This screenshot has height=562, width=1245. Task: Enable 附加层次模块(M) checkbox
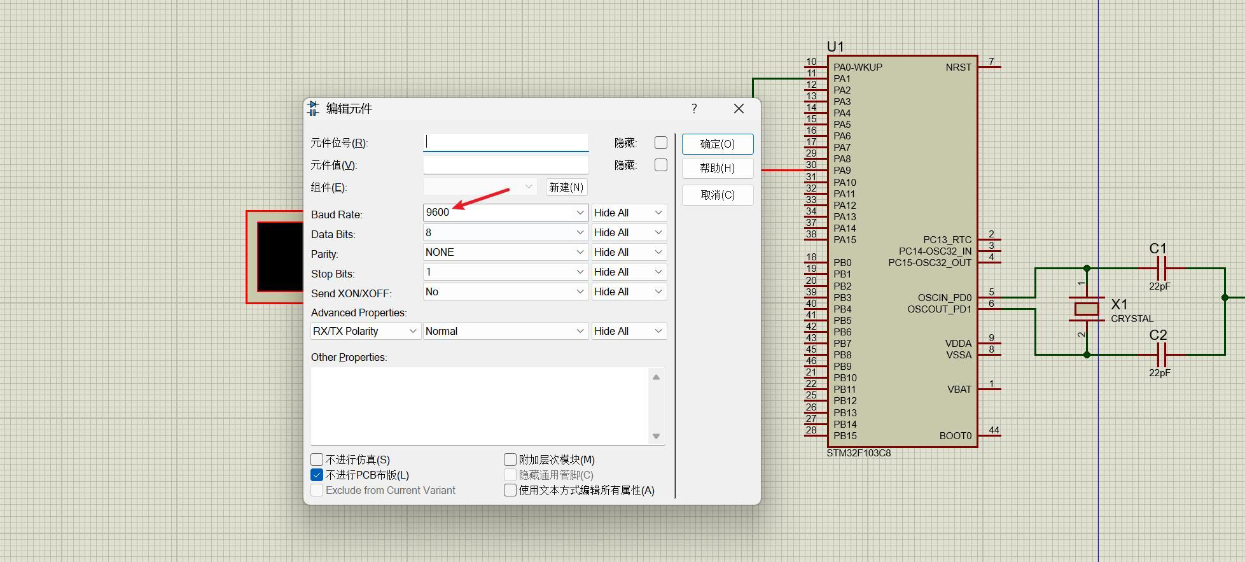[510, 460]
